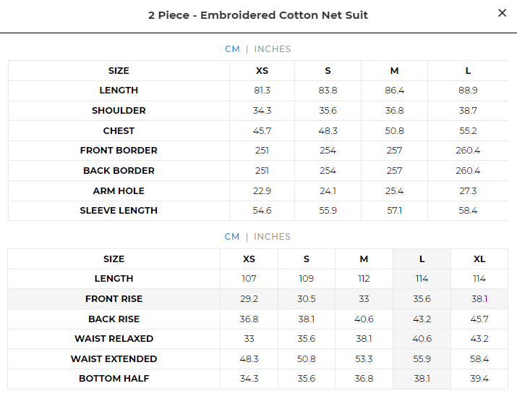Switch the top size table to inches
The image size is (517, 407).
pos(273,49)
